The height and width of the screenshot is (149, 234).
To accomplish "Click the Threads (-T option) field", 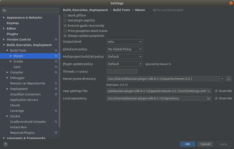I will click(x=122, y=71).
